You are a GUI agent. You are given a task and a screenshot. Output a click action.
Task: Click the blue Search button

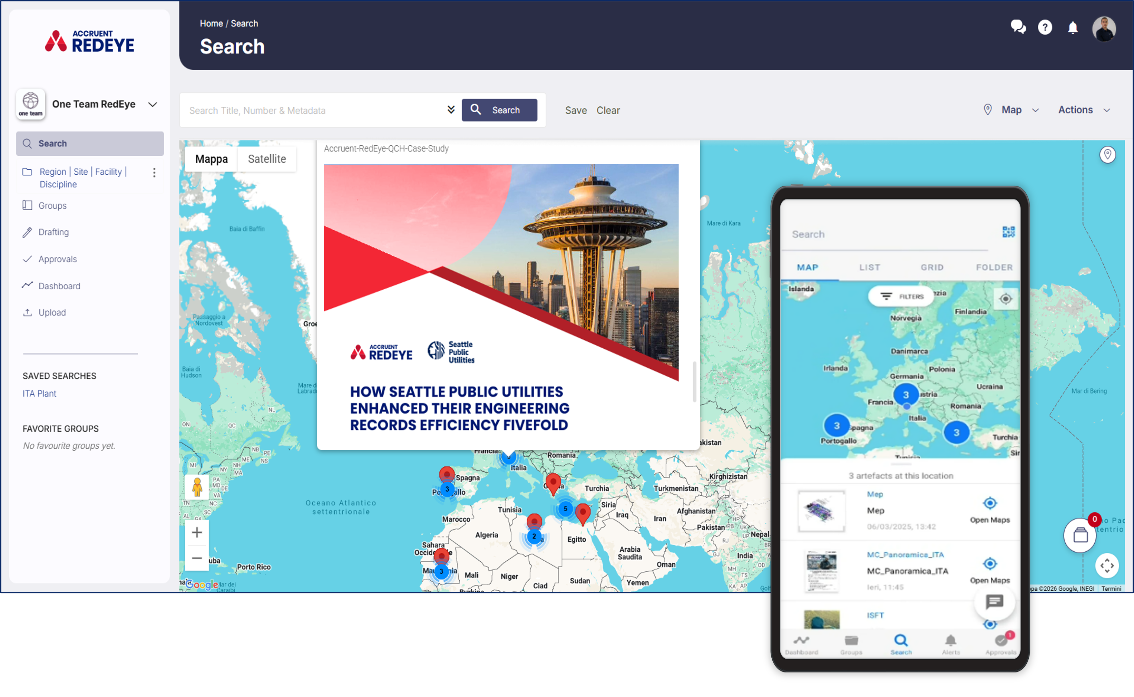coord(499,110)
